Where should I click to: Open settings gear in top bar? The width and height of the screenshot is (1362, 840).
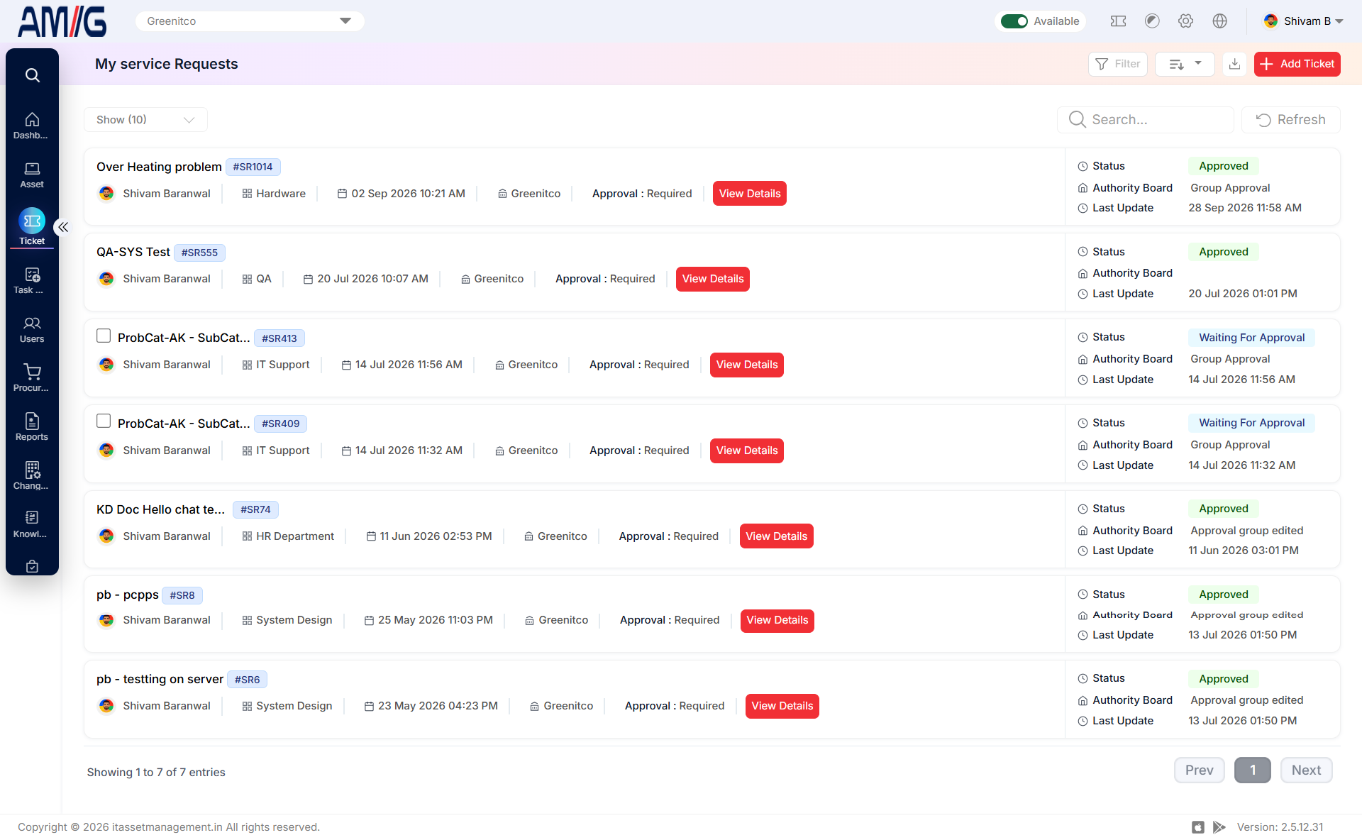(x=1185, y=21)
